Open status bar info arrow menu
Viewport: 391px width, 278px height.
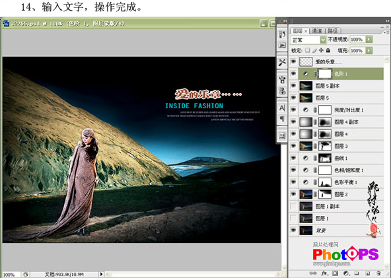coord(101,274)
